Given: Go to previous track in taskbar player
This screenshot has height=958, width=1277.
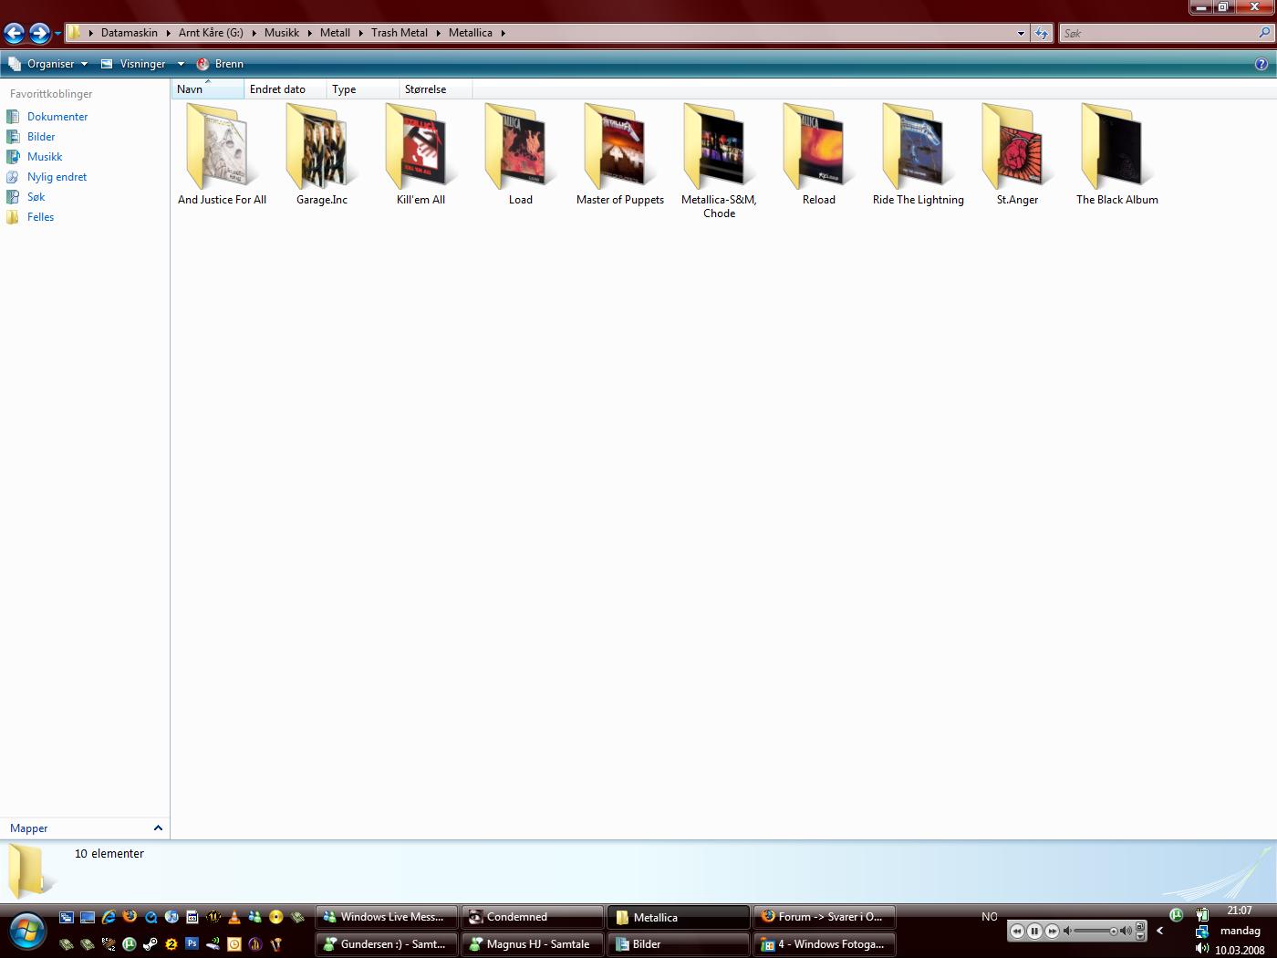Looking at the screenshot, I should 1017,931.
